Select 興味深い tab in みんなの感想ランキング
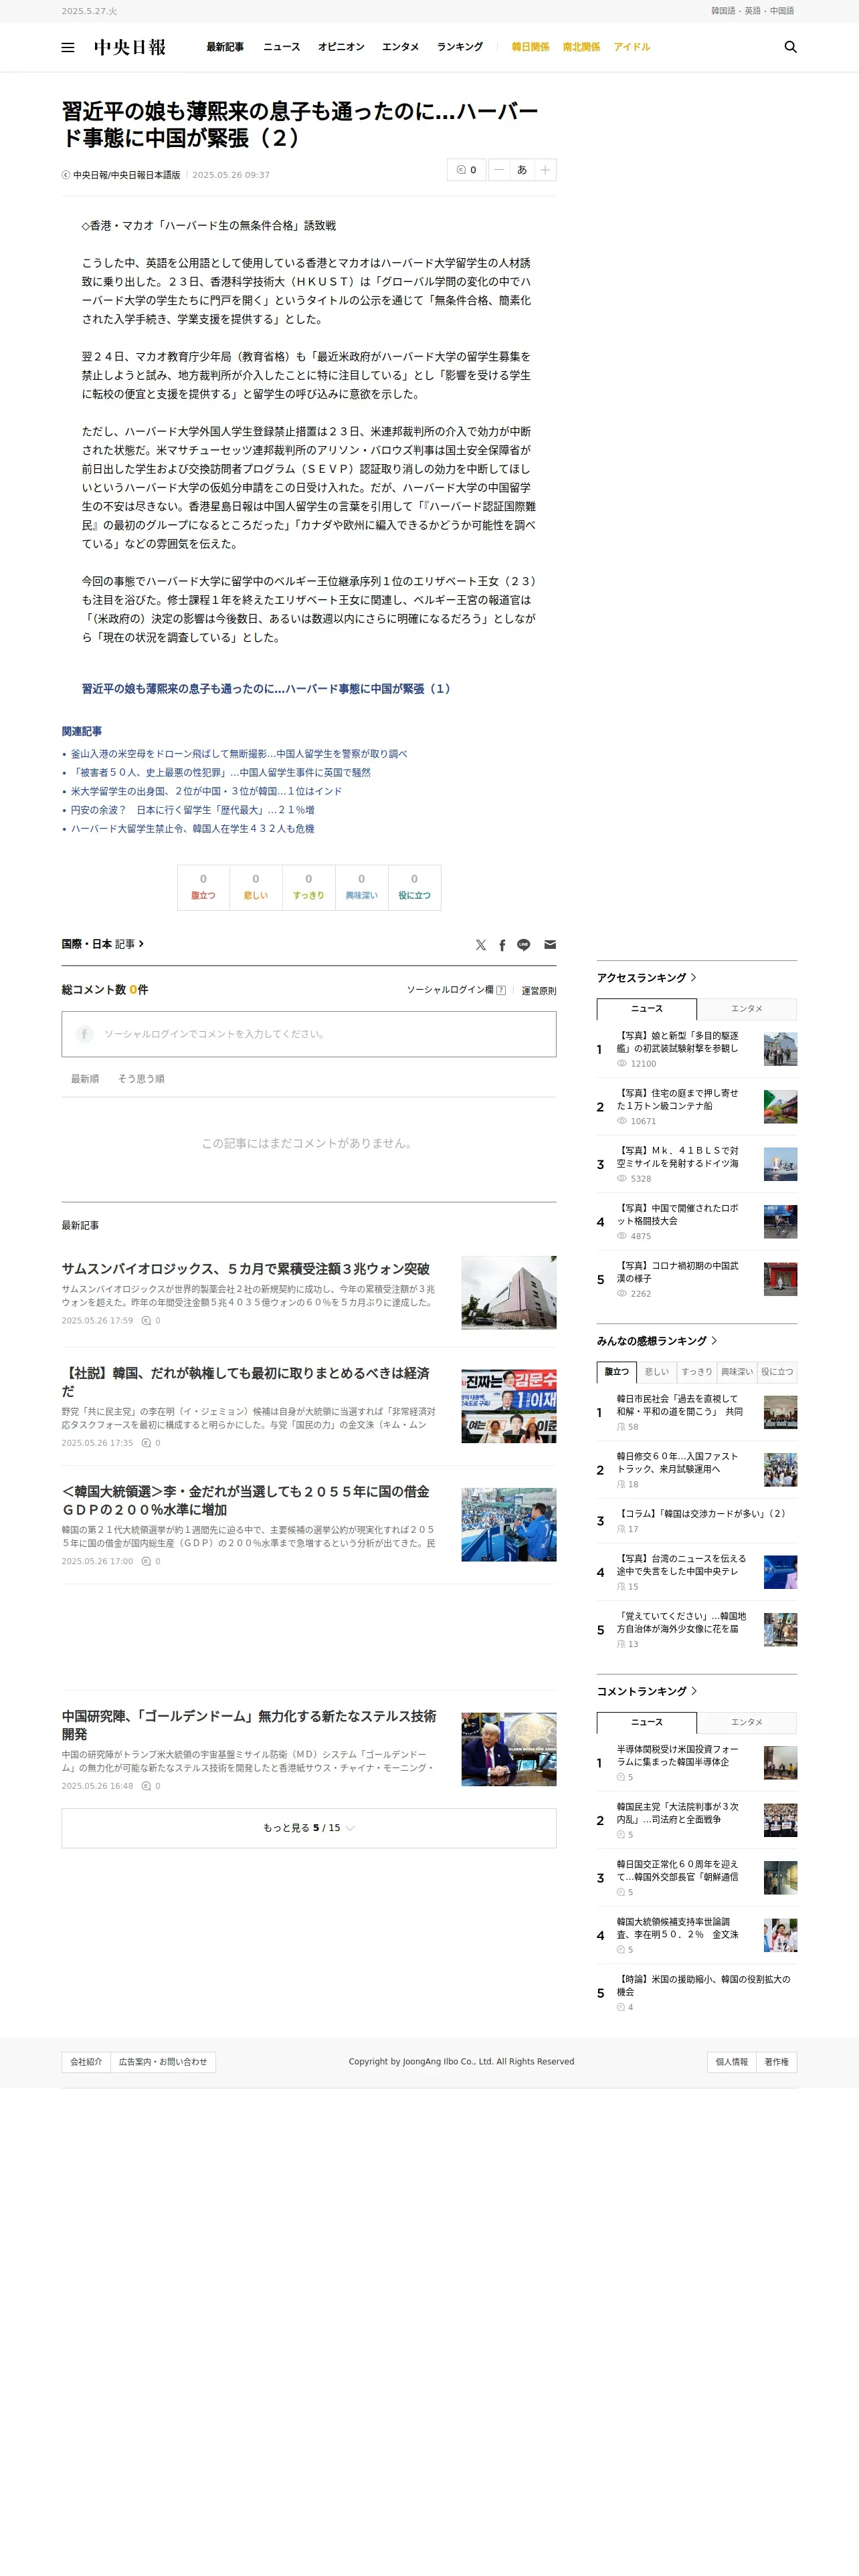This screenshot has height=2576, width=859. pyautogui.click(x=737, y=1372)
